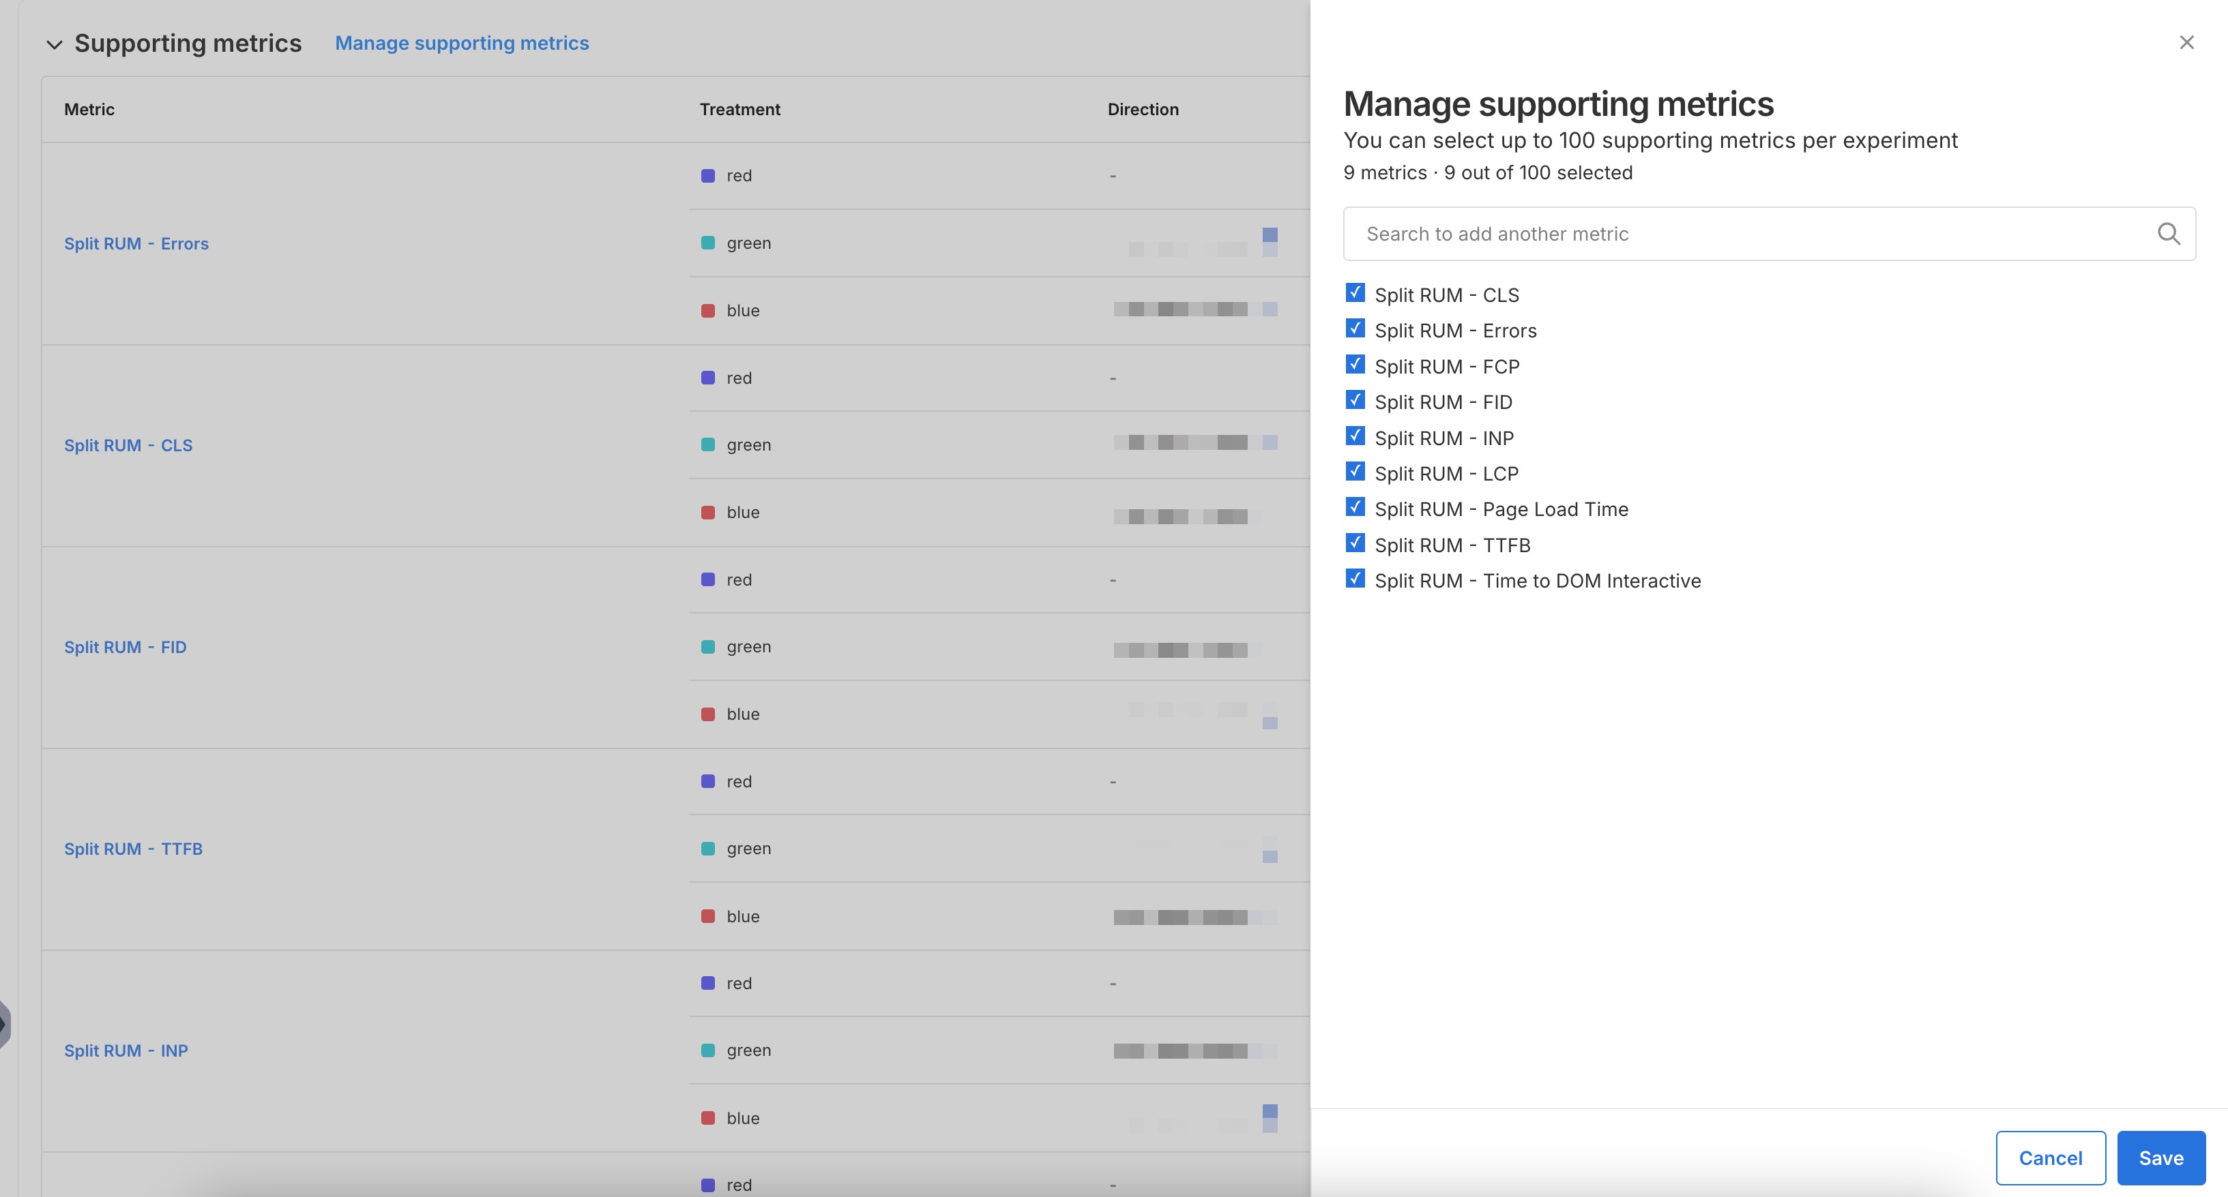Uncheck Split RUM - LCP metric
Image resolution: width=2228 pixels, height=1197 pixels.
click(1355, 471)
